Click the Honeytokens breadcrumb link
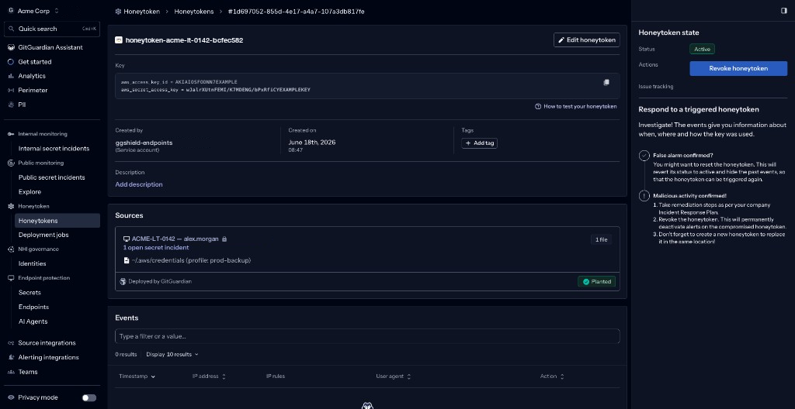Screen dimensions: 795x409 point(193,11)
